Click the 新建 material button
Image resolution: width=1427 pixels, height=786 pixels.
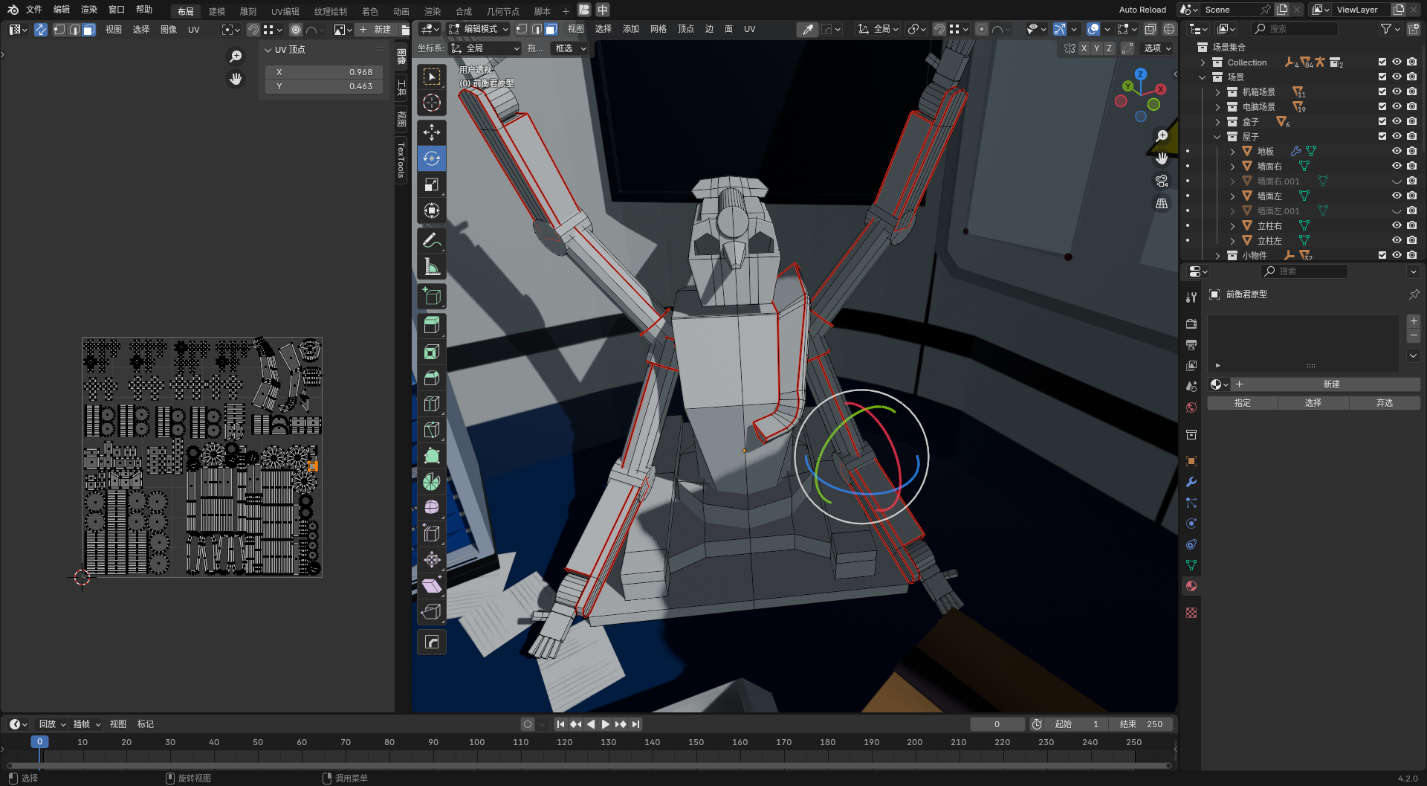pyautogui.click(x=1330, y=384)
